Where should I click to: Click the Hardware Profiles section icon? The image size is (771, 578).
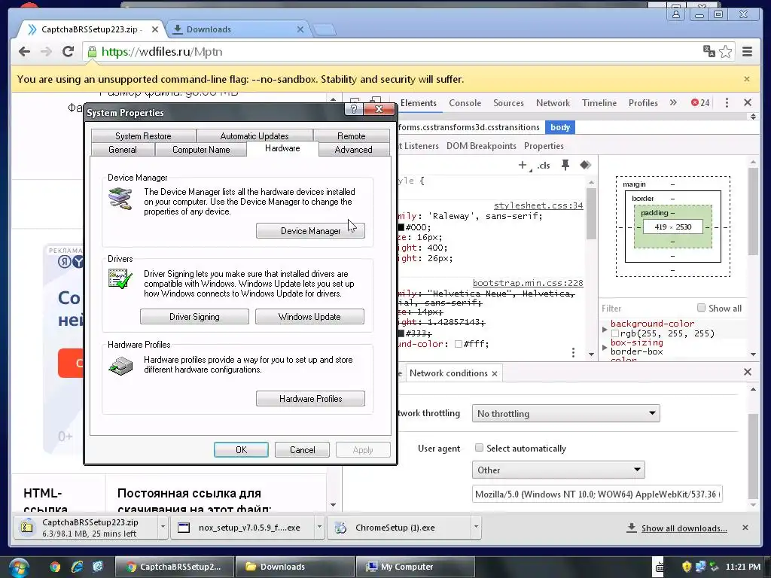[120, 366]
